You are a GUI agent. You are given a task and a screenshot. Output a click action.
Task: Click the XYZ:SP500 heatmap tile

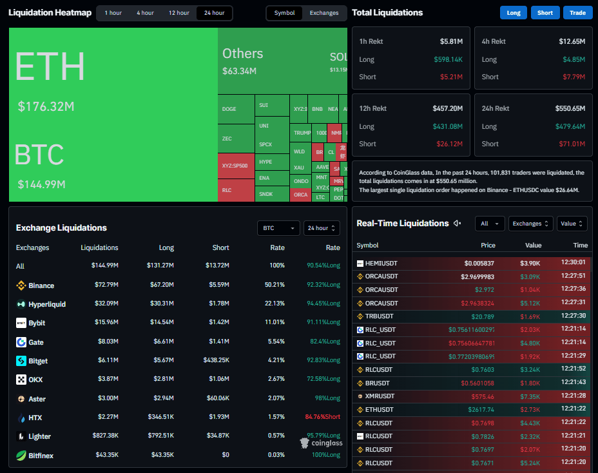(x=236, y=166)
